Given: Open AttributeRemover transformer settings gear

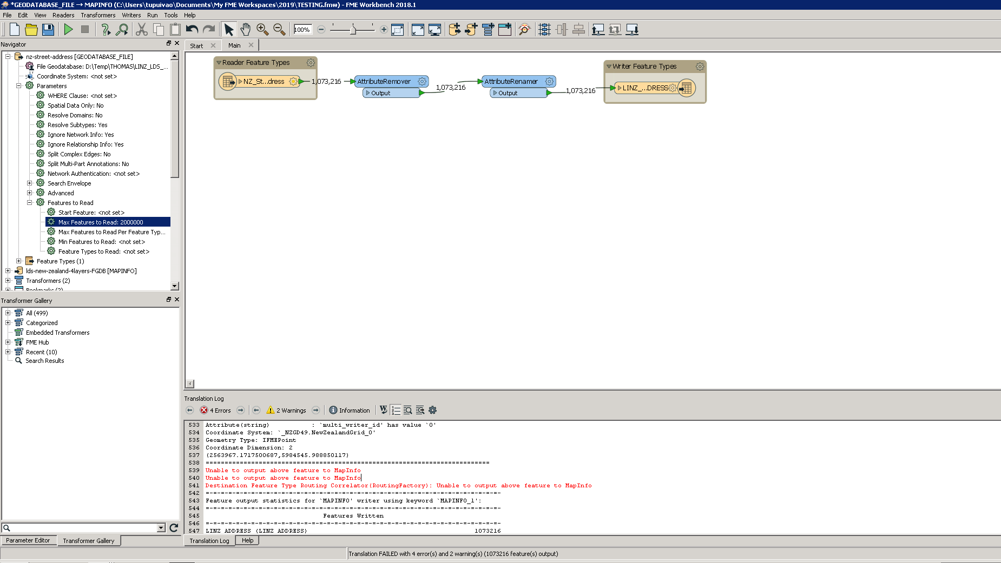Looking at the screenshot, I should tap(422, 81).
